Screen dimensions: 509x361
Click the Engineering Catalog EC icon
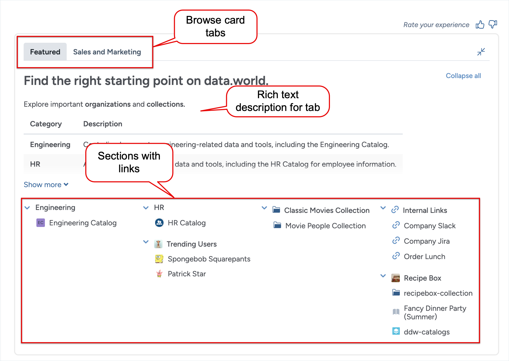[x=41, y=223]
